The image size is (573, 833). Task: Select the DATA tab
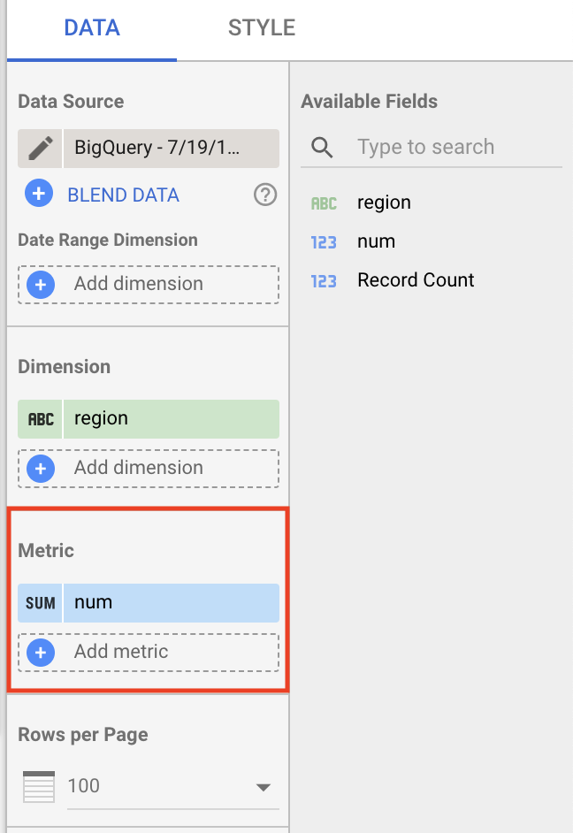[92, 28]
